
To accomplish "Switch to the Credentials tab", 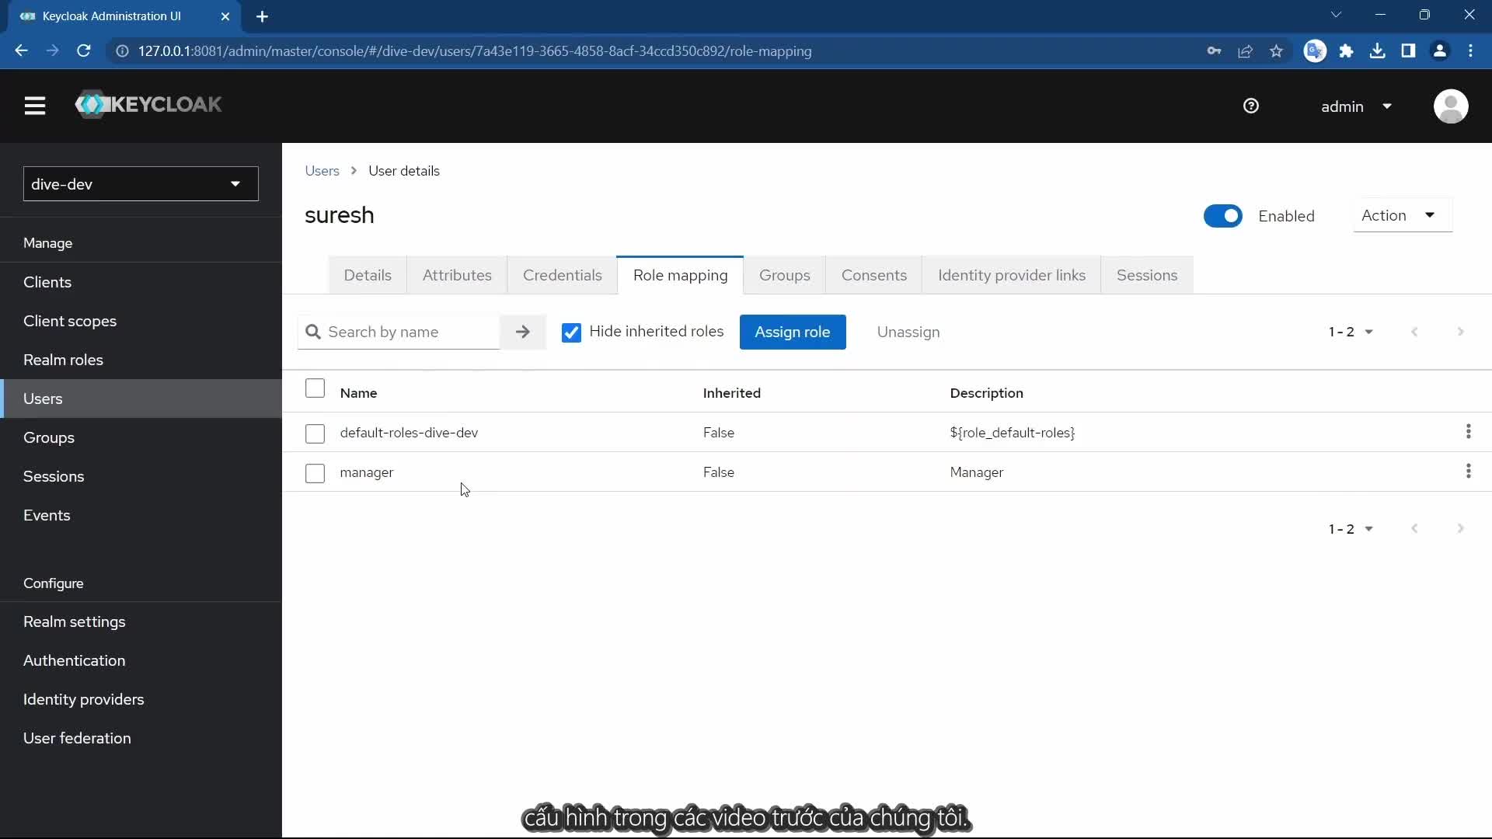I will point(562,275).
